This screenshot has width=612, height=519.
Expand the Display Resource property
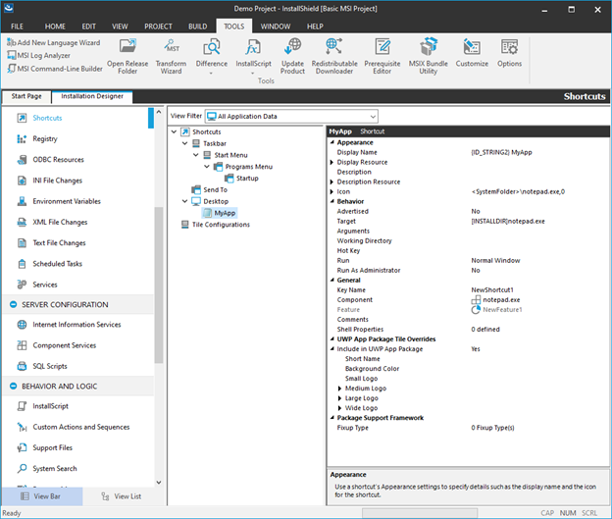pyautogui.click(x=332, y=162)
